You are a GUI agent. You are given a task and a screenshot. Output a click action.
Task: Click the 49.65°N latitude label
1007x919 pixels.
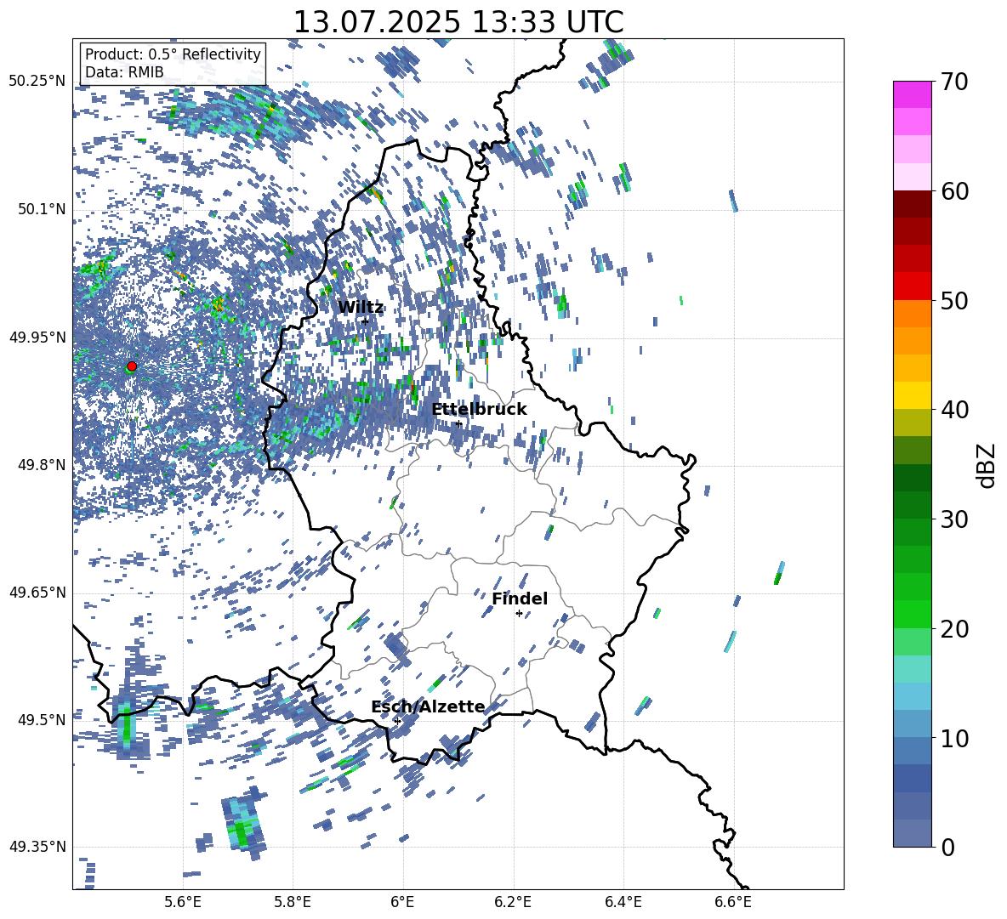[37, 593]
